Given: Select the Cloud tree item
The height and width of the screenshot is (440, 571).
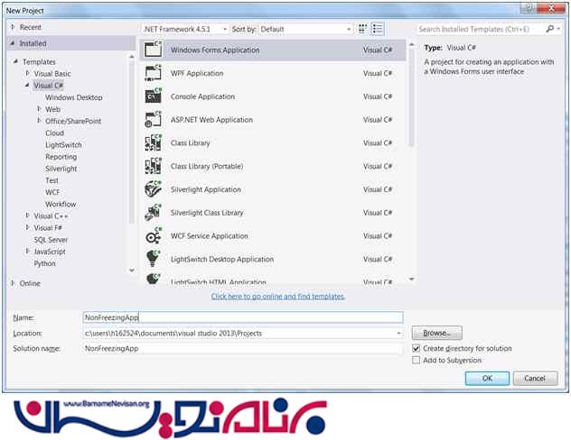Looking at the screenshot, I should click(54, 133).
